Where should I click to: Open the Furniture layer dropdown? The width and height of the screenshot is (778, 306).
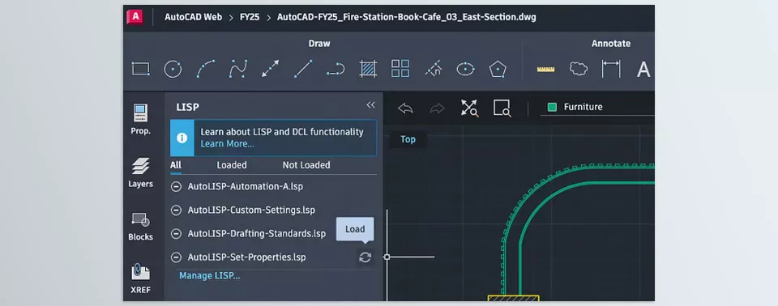[x=597, y=107]
